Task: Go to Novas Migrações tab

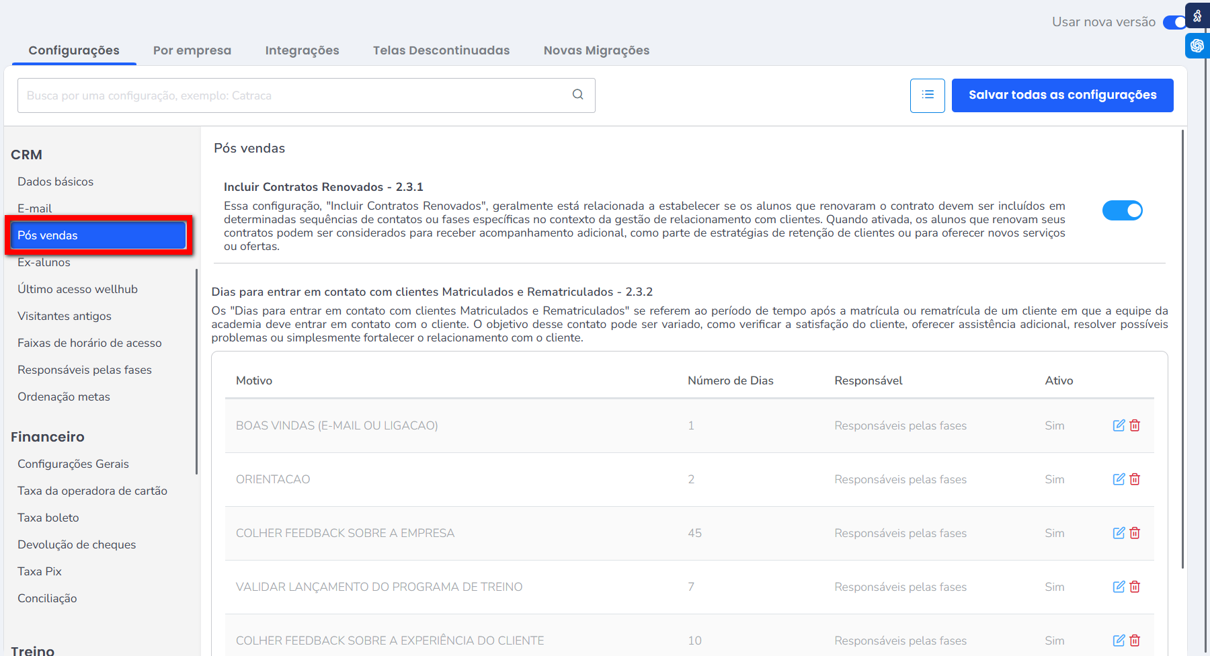Action: click(596, 50)
